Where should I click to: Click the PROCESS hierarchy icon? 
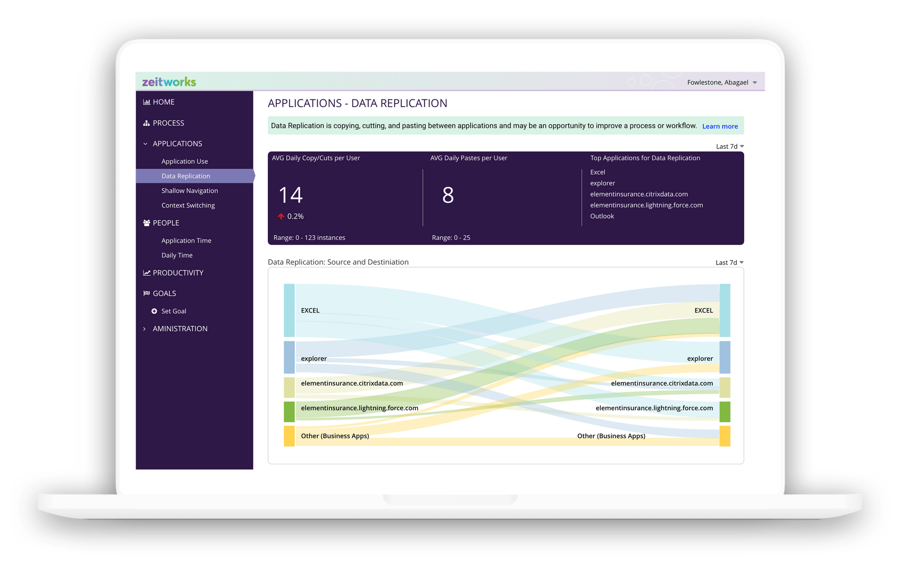[x=146, y=123]
